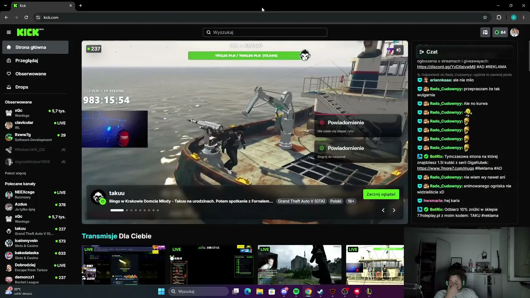The height and width of the screenshot is (298, 530).
Task: Open Obserwowane in the sidebar
Action: click(35, 74)
